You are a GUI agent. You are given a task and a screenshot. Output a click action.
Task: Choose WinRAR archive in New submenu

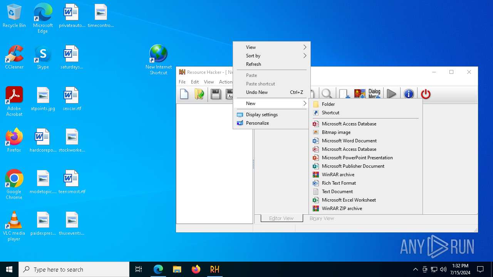click(x=366, y=175)
